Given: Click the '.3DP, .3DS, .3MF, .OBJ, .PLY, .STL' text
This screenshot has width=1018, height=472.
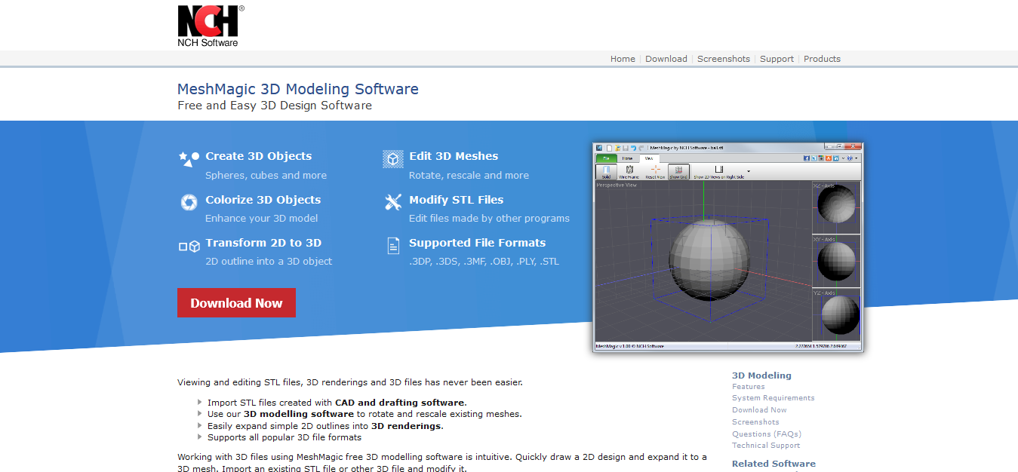Looking at the screenshot, I should tap(484, 262).
